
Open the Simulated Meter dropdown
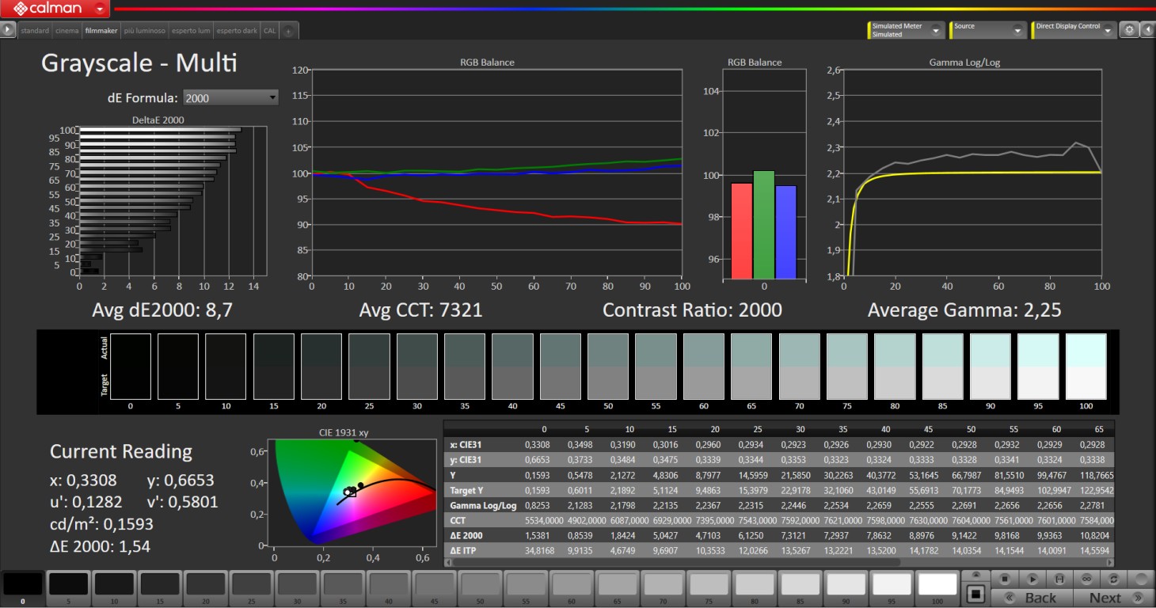[x=906, y=30]
